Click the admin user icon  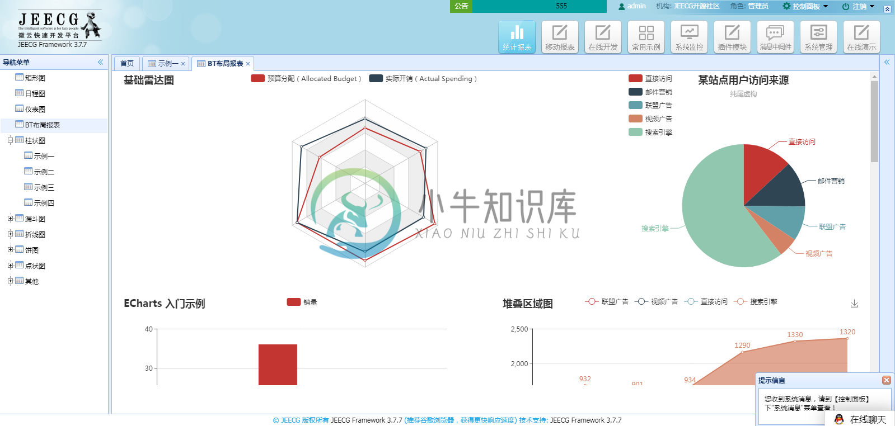click(x=621, y=7)
